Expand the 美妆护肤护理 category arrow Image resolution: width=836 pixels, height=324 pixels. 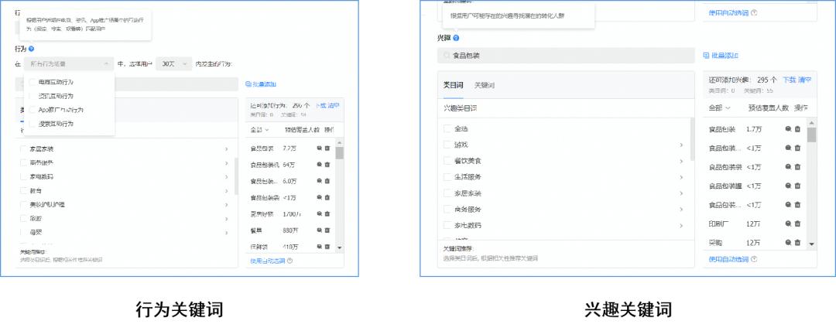pos(226,205)
